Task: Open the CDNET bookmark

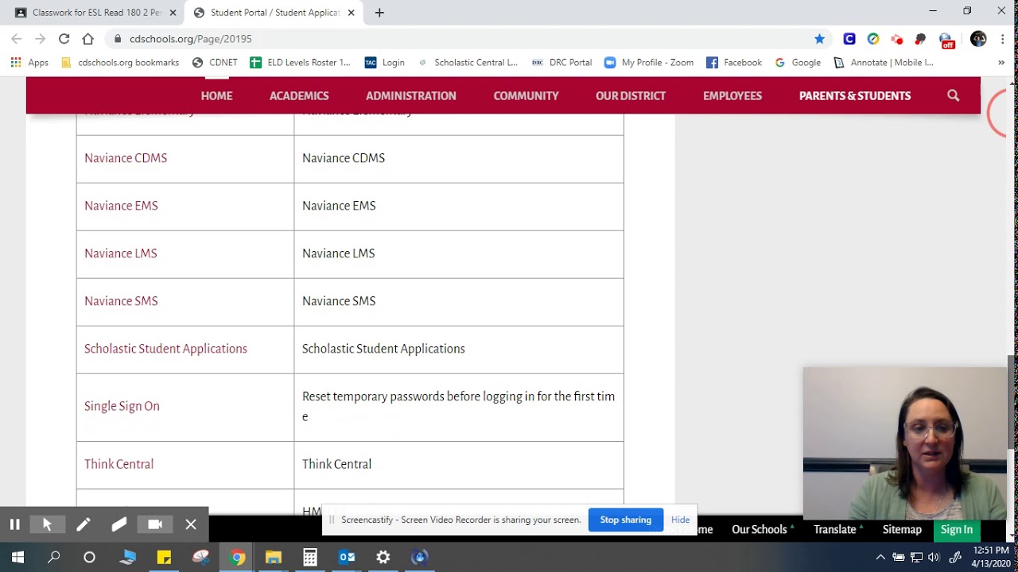Action: tap(215, 62)
